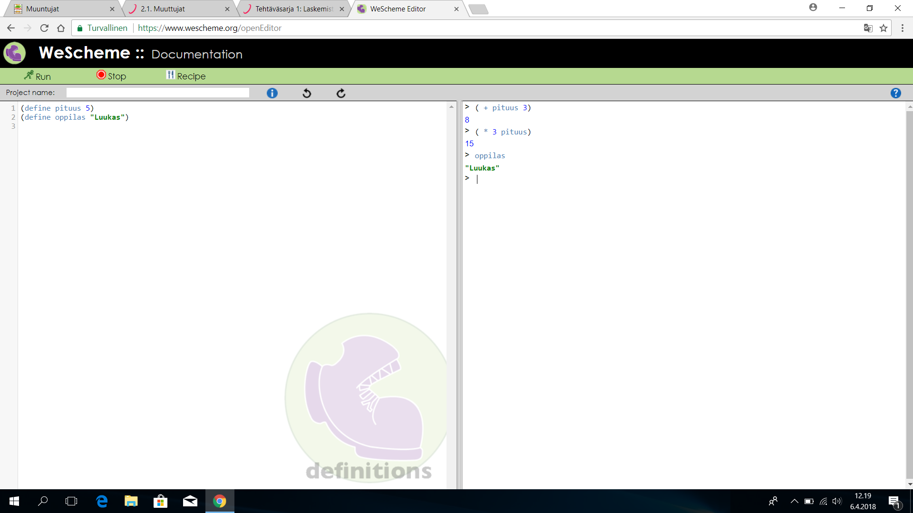Image resolution: width=913 pixels, height=513 pixels.
Task: Open the blue help question icon
Action: click(x=895, y=93)
